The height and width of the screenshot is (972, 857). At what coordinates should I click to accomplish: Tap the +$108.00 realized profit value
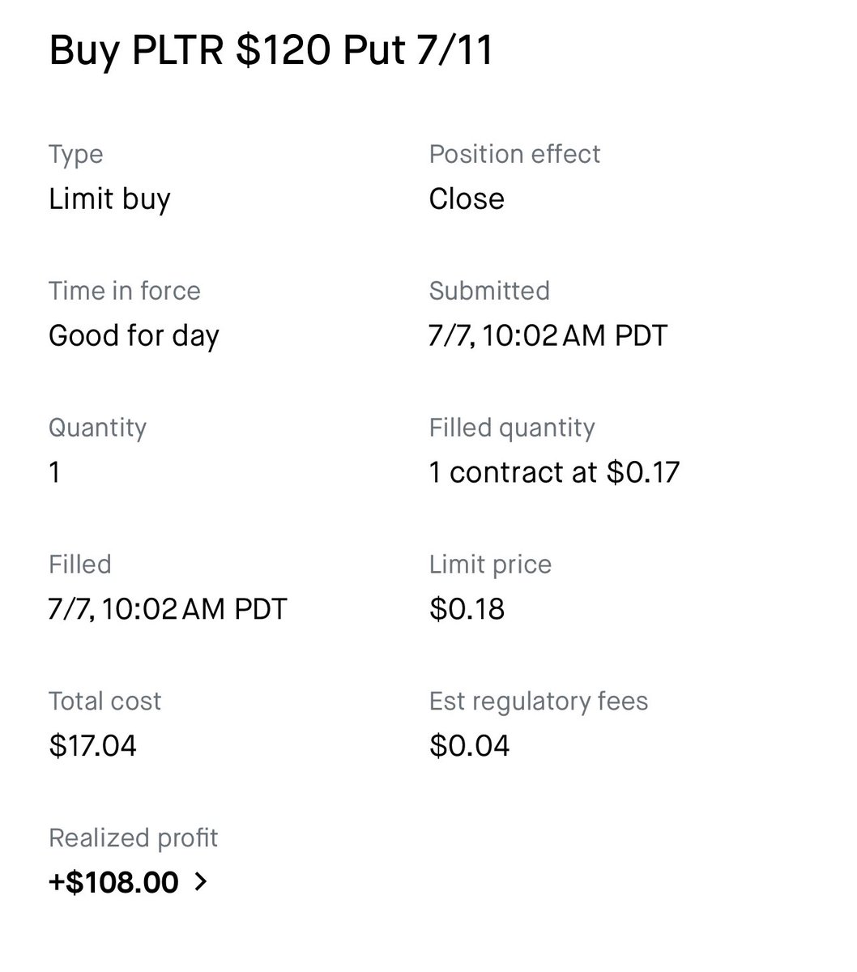coord(113,881)
